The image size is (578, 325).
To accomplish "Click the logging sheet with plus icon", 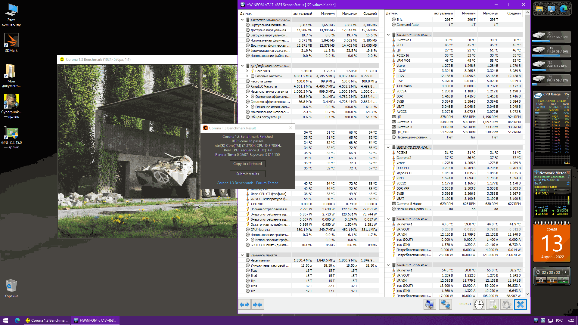I will 493,305.
